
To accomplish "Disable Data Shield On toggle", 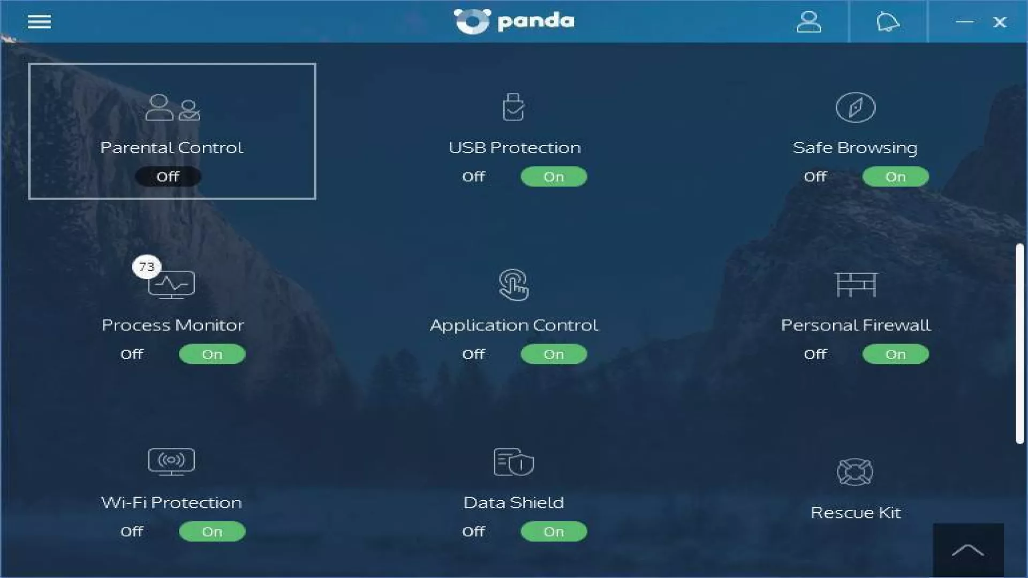I will coord(554,531).
